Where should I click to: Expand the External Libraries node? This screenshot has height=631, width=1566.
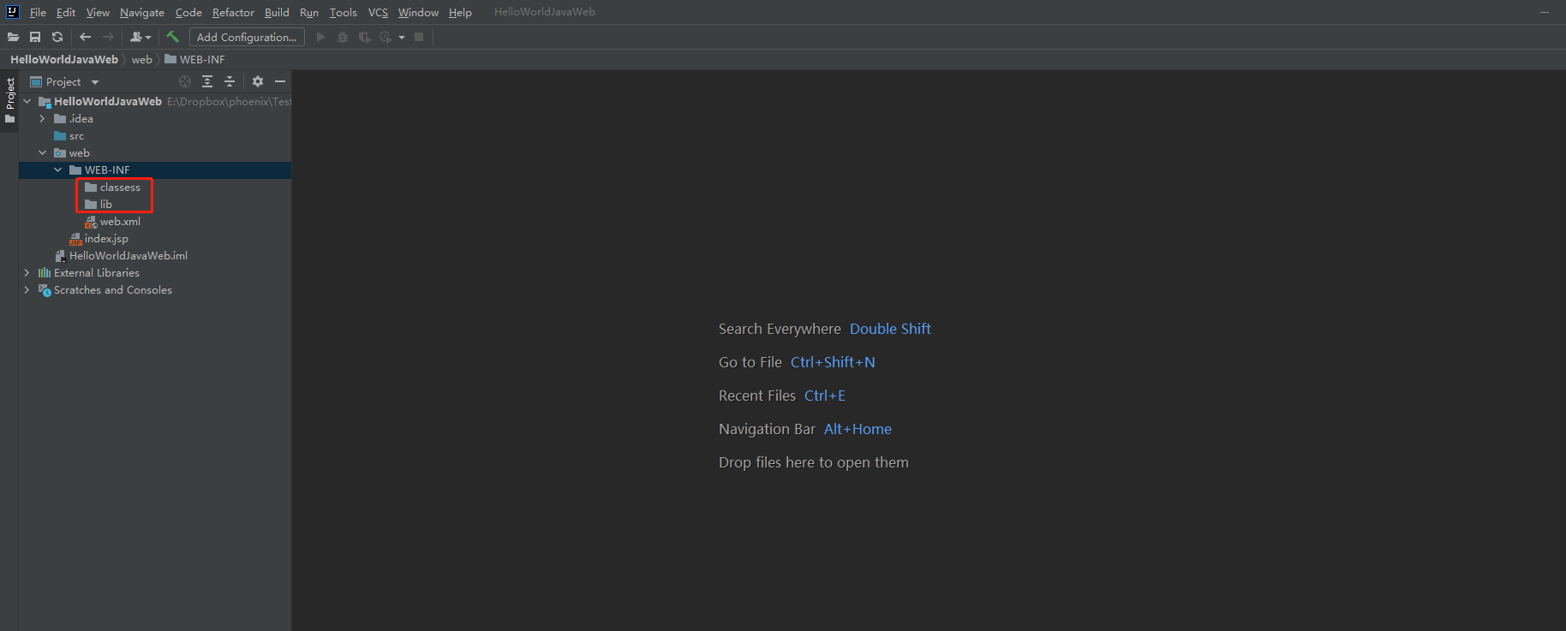(27, 272)
